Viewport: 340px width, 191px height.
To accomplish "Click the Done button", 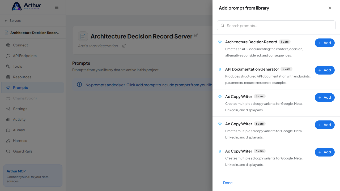I will pyautogui.click(x=228, y=183).
